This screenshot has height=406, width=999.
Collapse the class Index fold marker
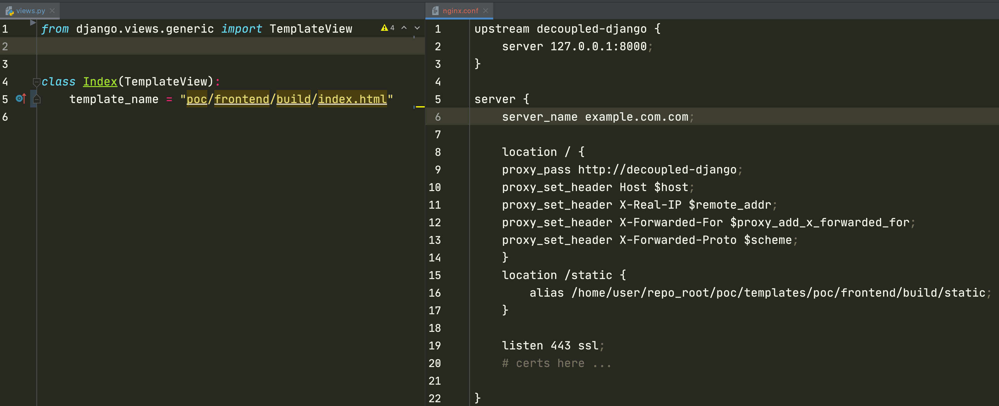36,82
